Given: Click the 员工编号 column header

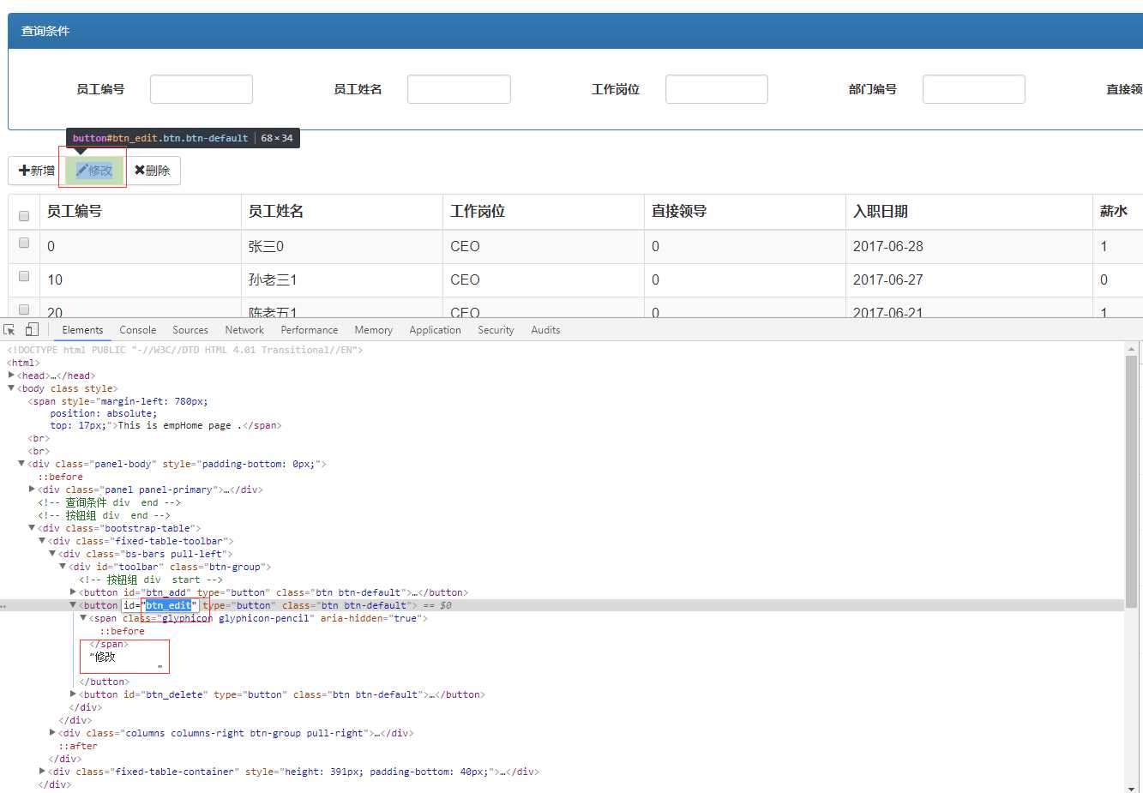Looking at the screenshot, I should 141,212.
